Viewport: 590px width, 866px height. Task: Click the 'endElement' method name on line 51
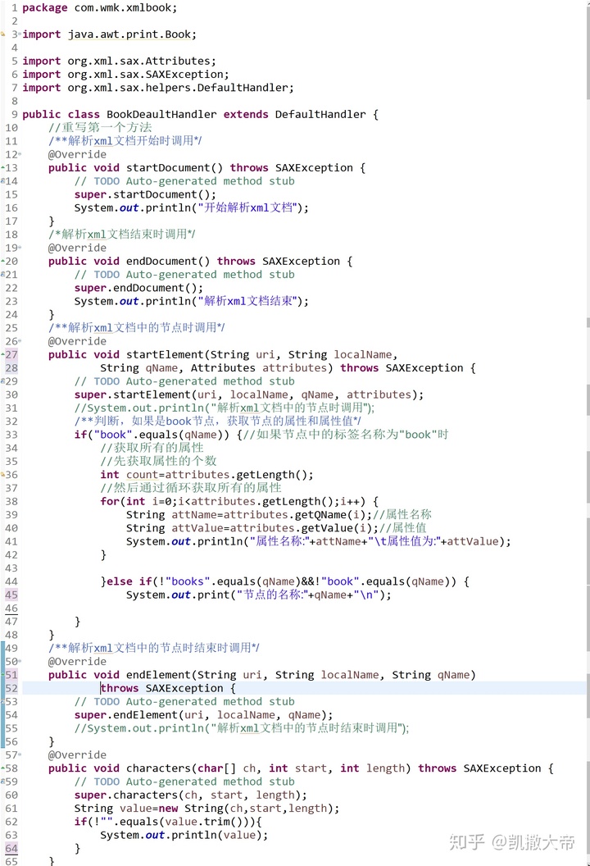(158, 675)
